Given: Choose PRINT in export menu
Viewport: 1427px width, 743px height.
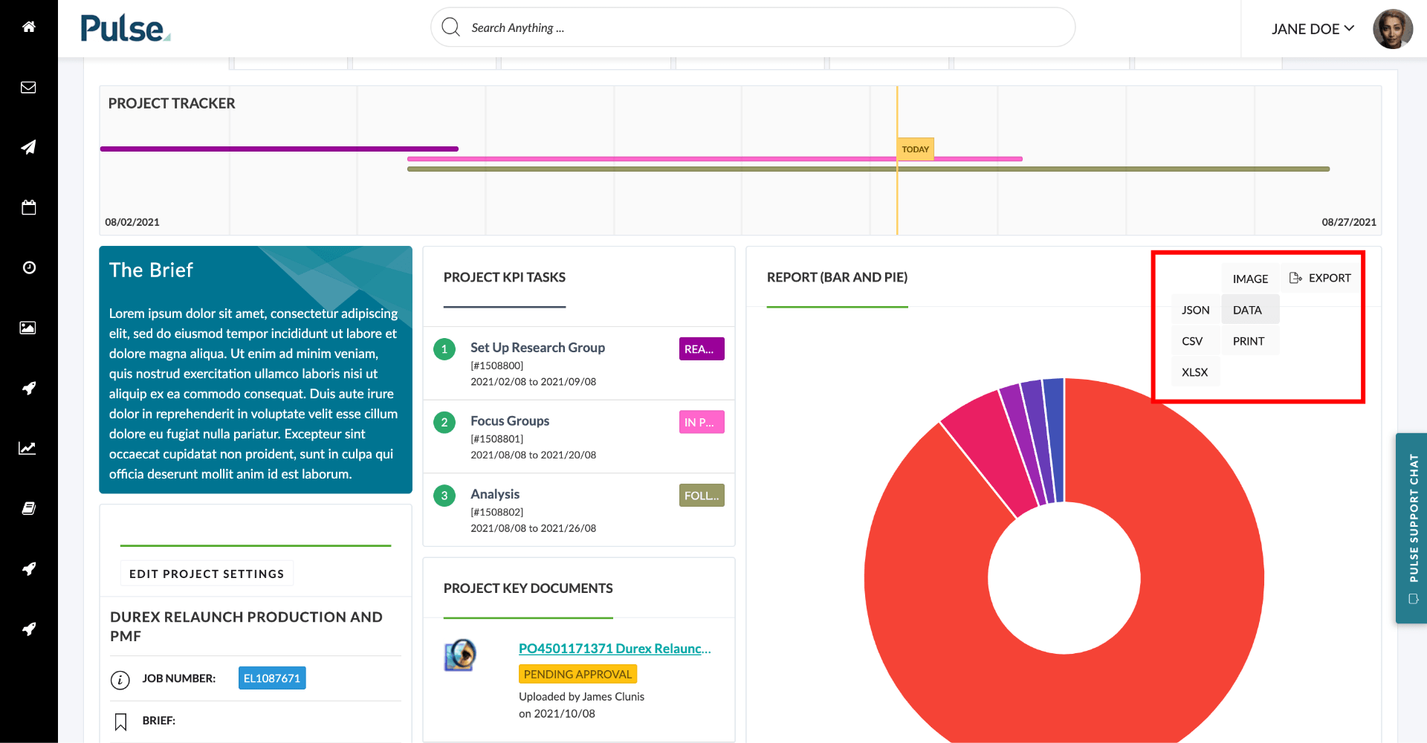Looking at the screenshot, I should tap(1250, 341).
